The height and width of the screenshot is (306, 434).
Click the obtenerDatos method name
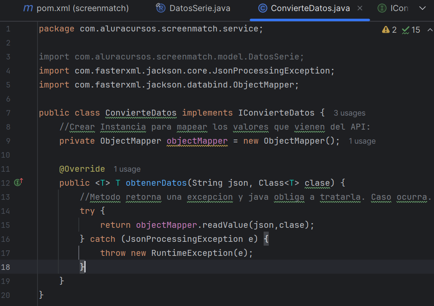(156, 183)
